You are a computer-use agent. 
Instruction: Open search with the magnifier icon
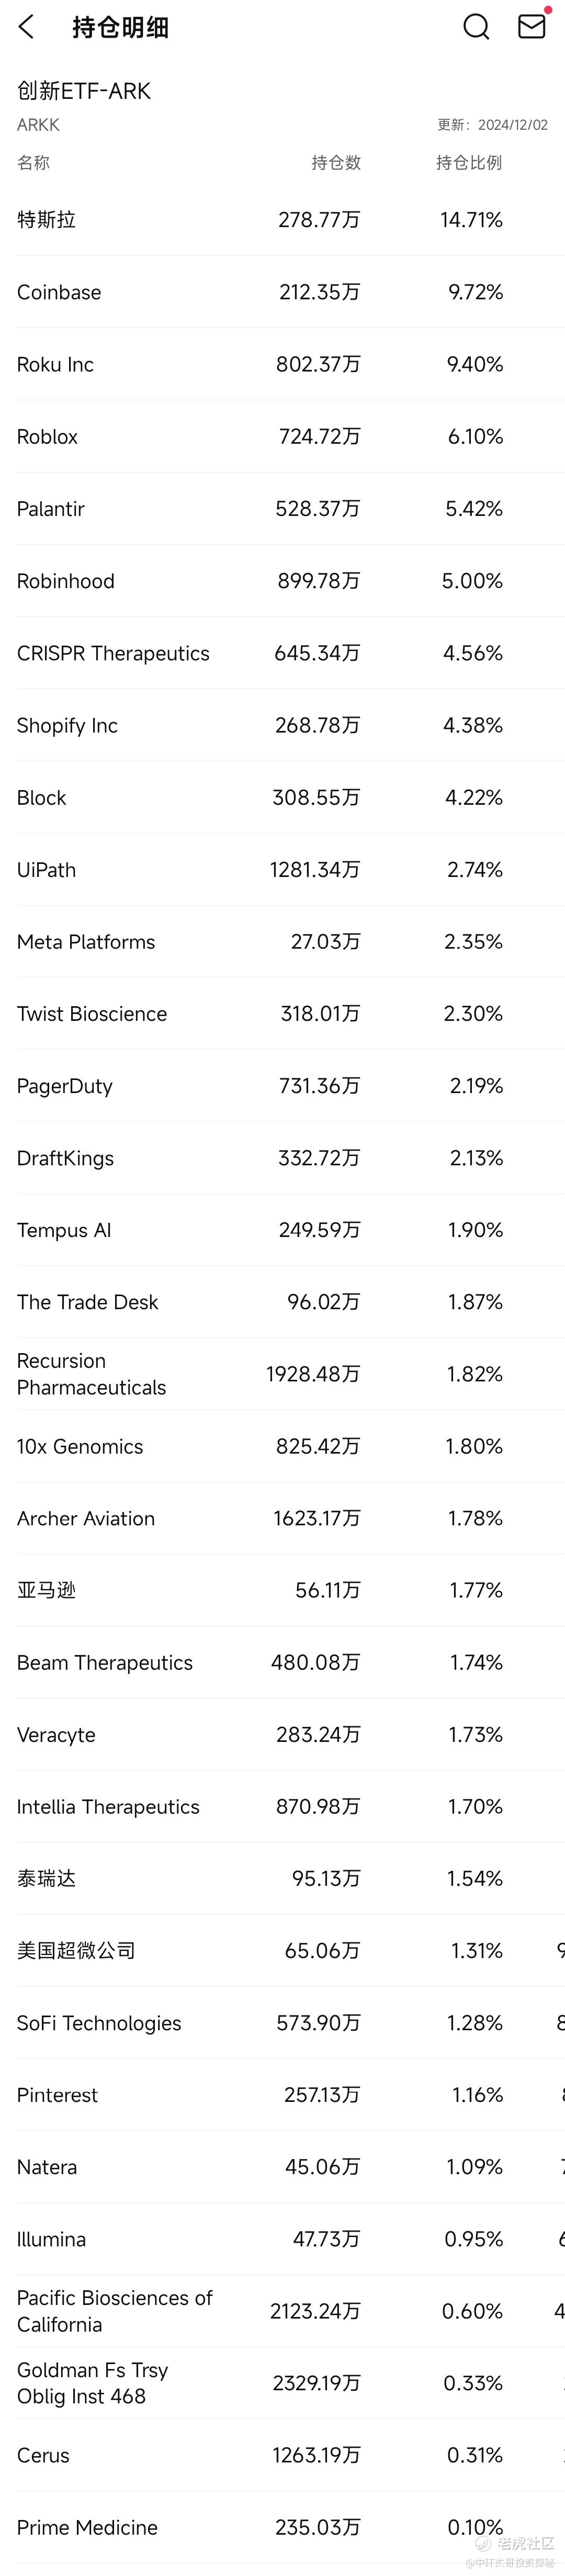click(x=476, y=27)
